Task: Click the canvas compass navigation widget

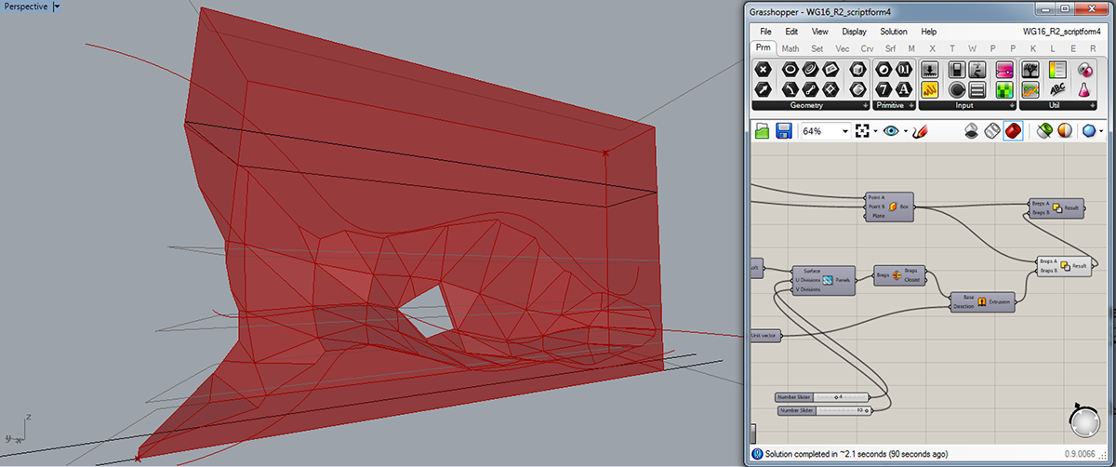Action: coord(1084,423)
